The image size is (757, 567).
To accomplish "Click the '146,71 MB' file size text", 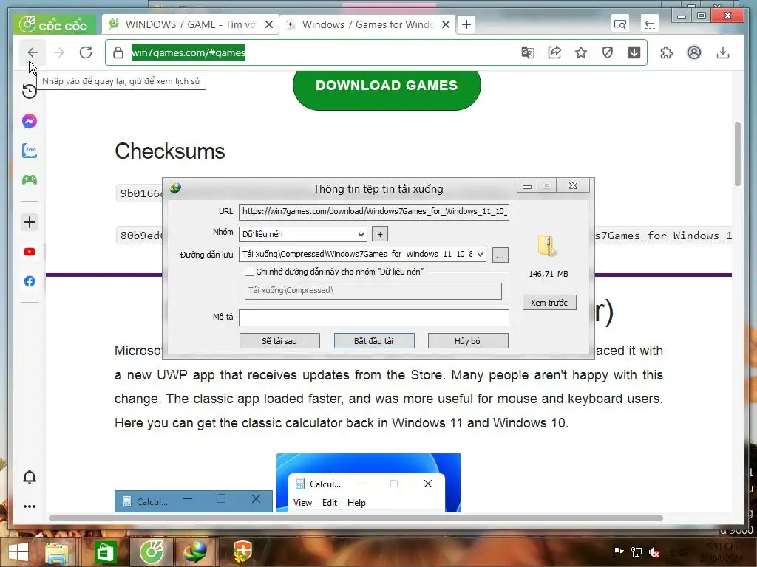I will point(549,274).
